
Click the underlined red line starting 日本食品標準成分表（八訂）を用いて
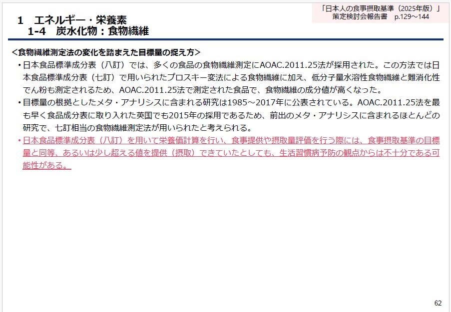click(231, 140)
